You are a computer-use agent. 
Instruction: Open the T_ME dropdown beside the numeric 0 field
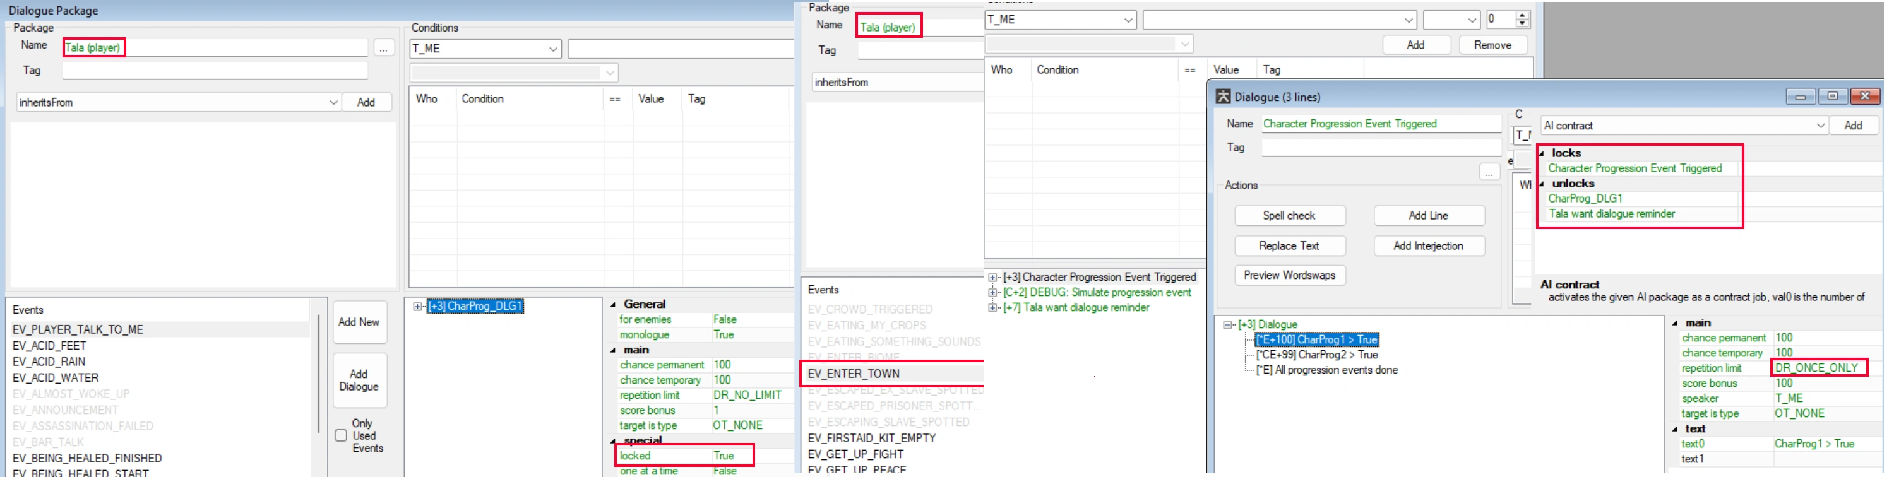pos(1128,20)
